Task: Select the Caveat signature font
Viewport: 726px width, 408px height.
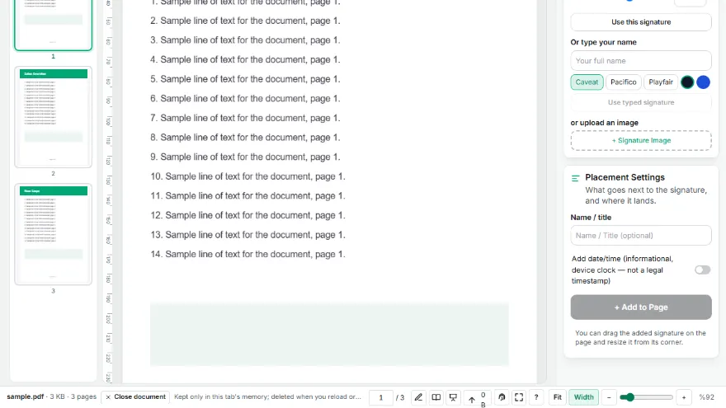Action: coord(587,82)
